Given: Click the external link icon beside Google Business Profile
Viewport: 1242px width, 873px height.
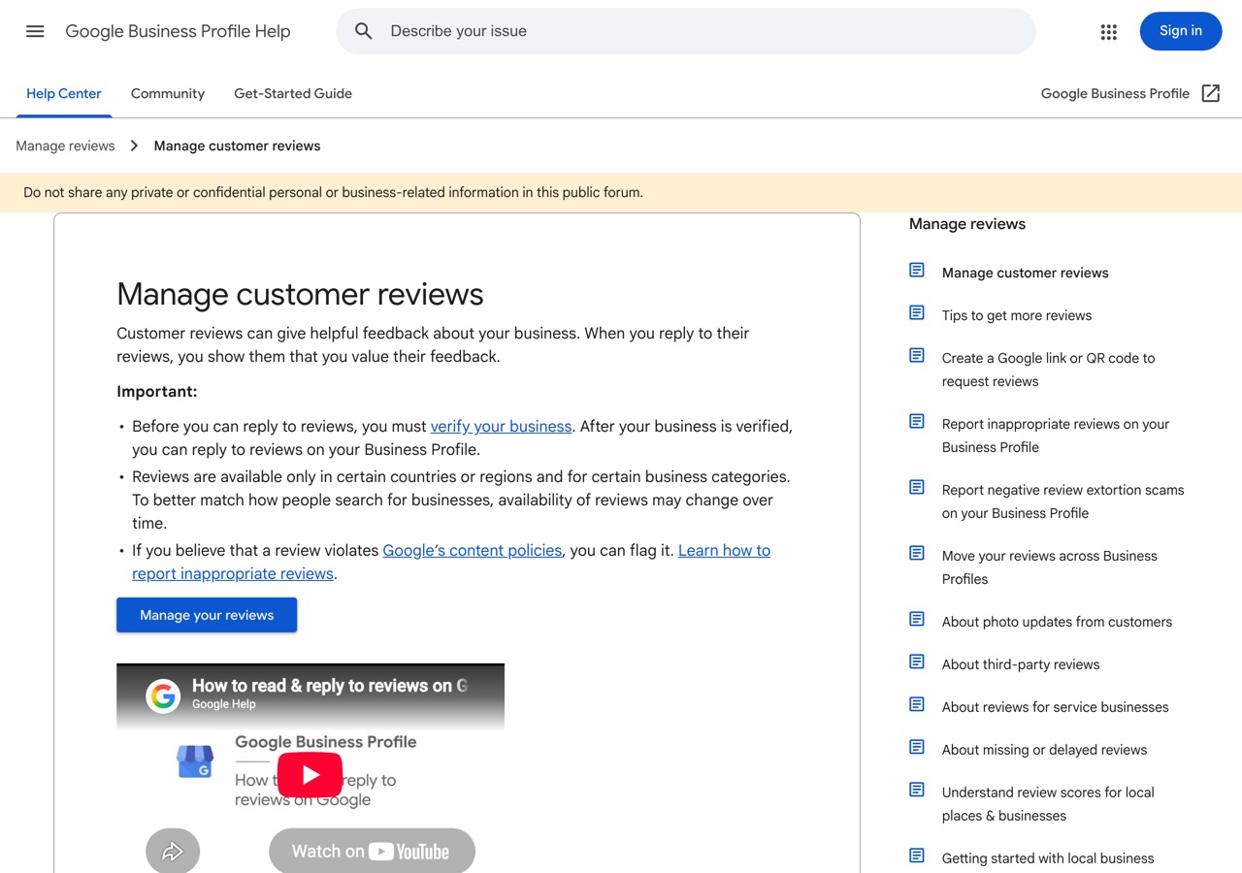Looking at the screenshot, I should click(1211, 93).
